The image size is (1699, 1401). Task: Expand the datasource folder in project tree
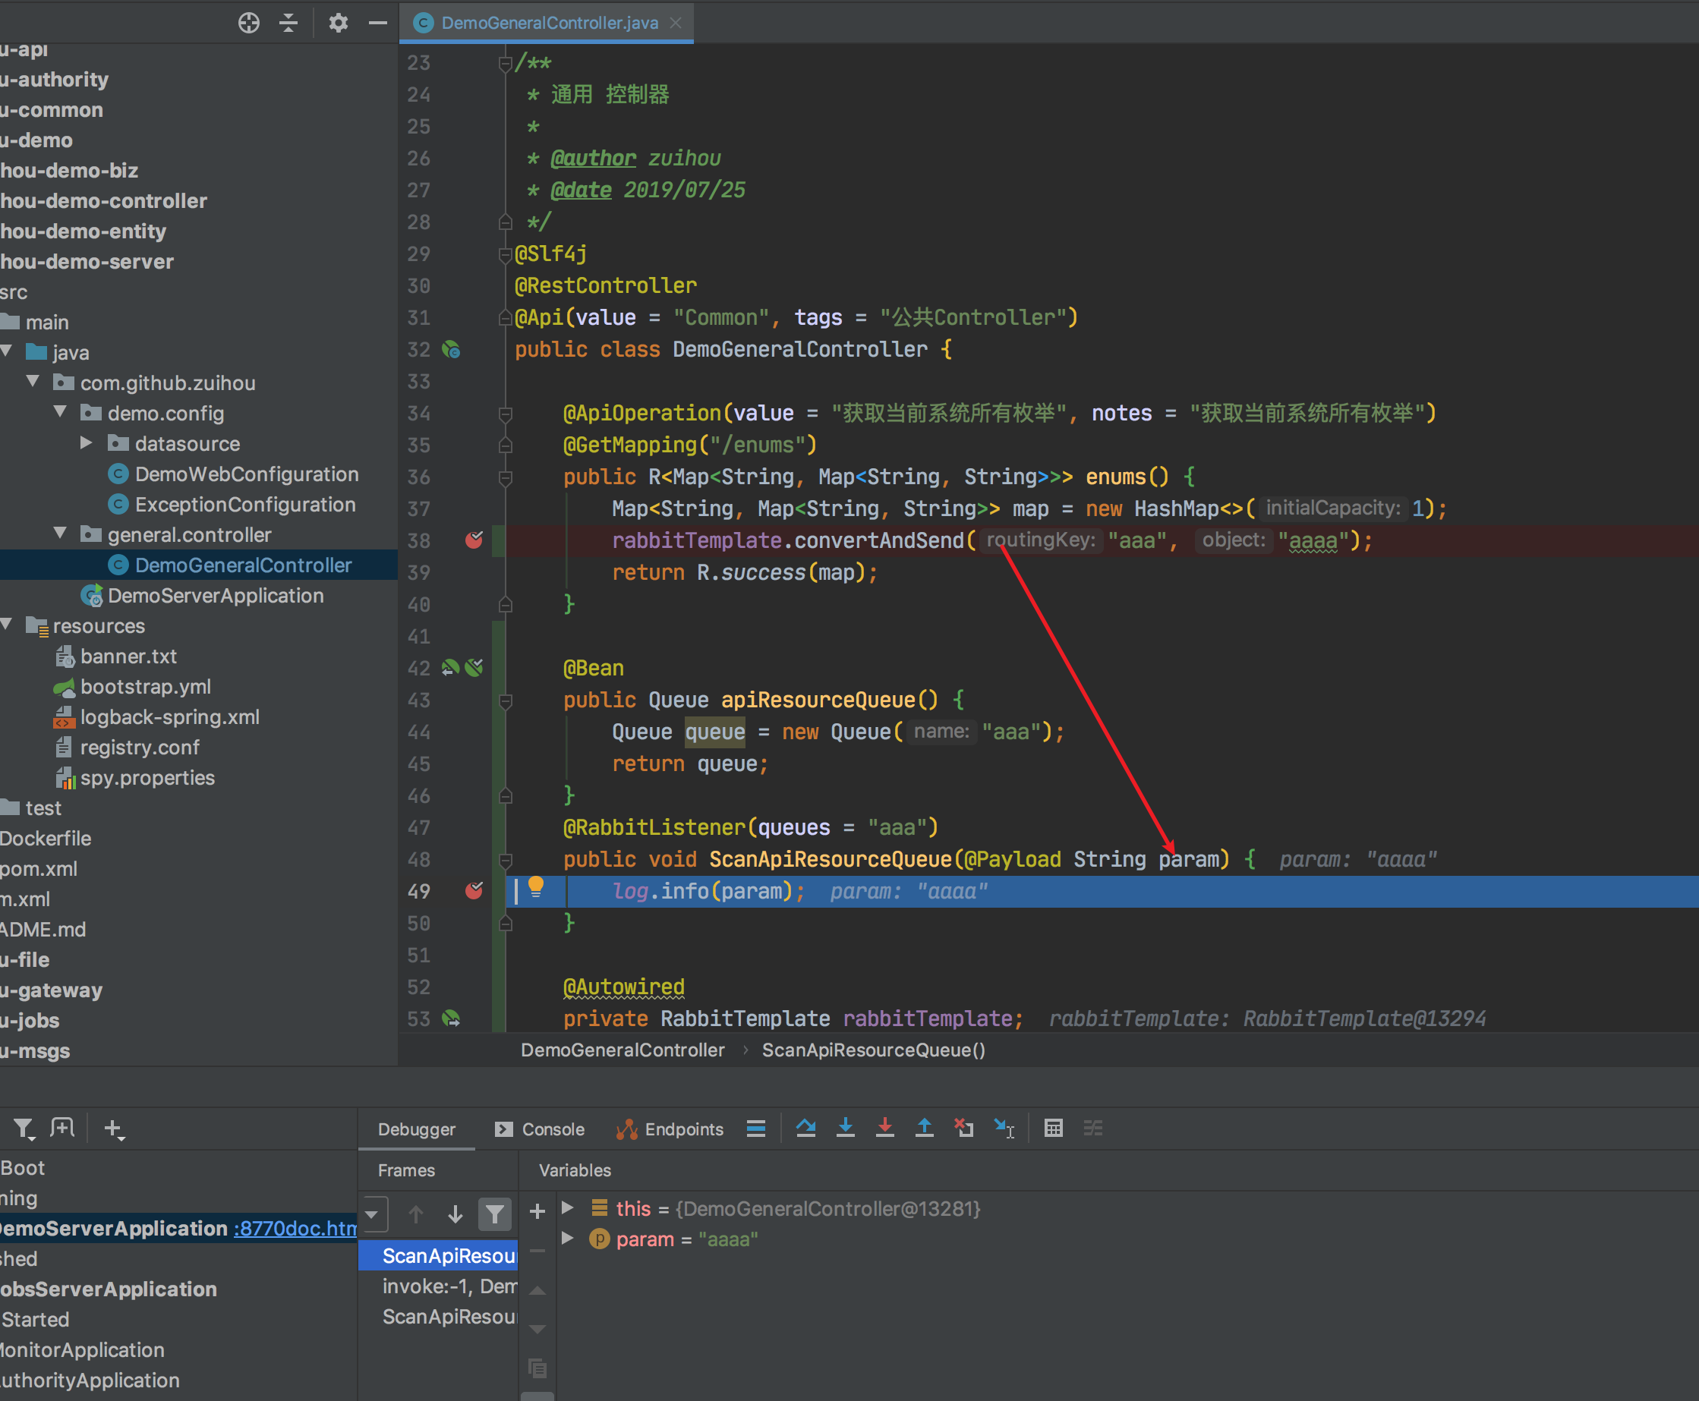(x=86, y=443)
